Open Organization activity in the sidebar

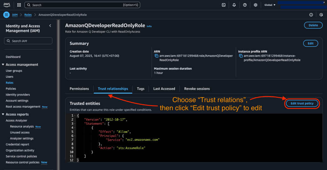[x=20, y=151]
